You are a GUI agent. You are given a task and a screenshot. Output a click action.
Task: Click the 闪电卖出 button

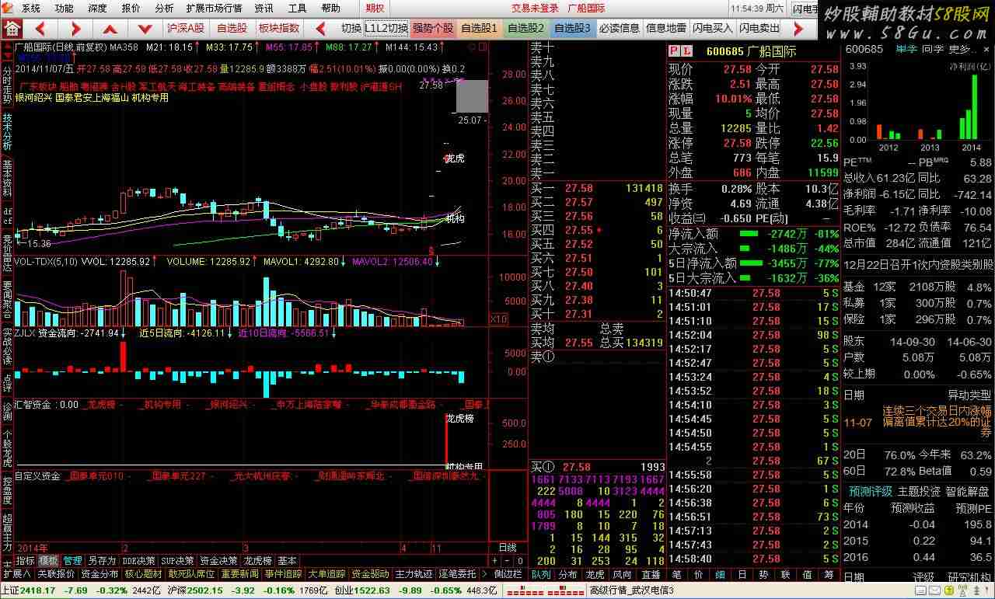tap(759, 28)
